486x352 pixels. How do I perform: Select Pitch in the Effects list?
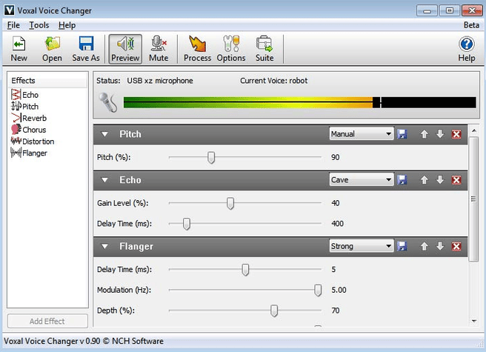(x=24, y=107)
